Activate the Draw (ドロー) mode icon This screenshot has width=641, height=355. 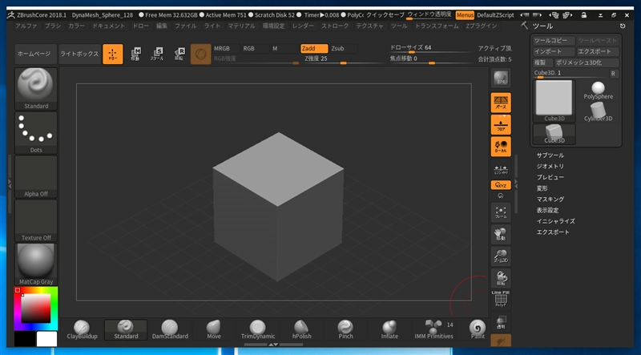(112, 54)
